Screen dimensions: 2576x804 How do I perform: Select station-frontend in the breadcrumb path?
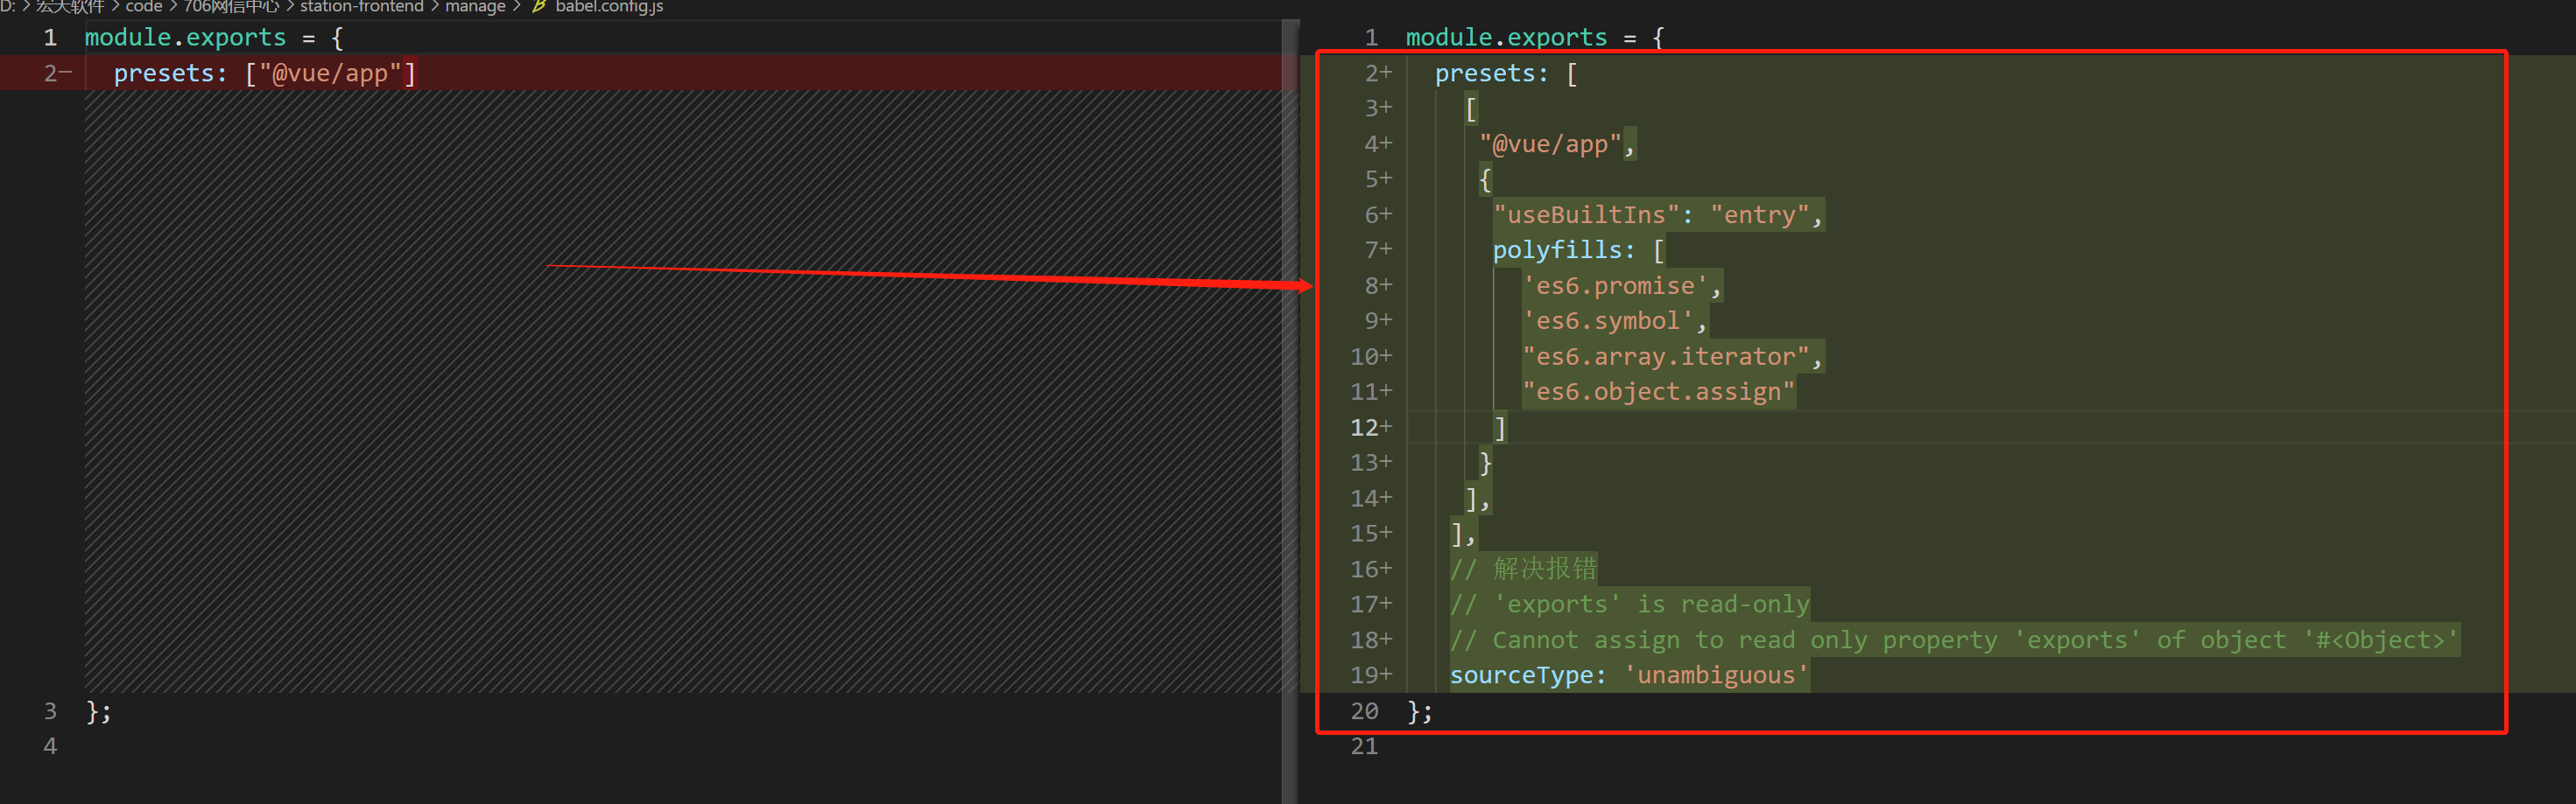362,7
